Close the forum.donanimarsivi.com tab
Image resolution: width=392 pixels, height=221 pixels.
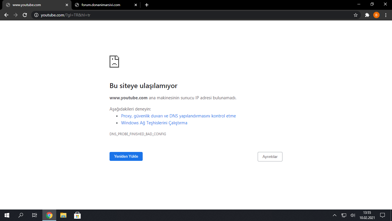(x=136, y=5)
